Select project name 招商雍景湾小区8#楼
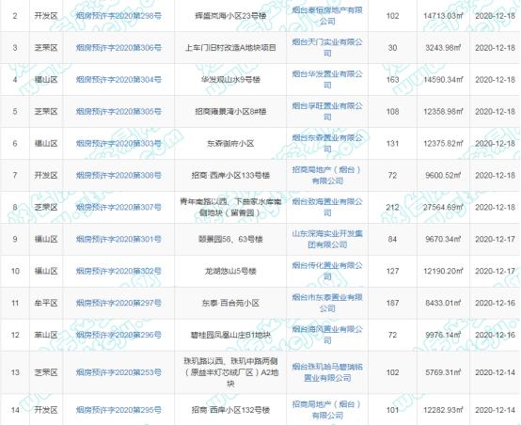This screenshot has width=521, height=425. pyautogui.click(x=230, y=112)
